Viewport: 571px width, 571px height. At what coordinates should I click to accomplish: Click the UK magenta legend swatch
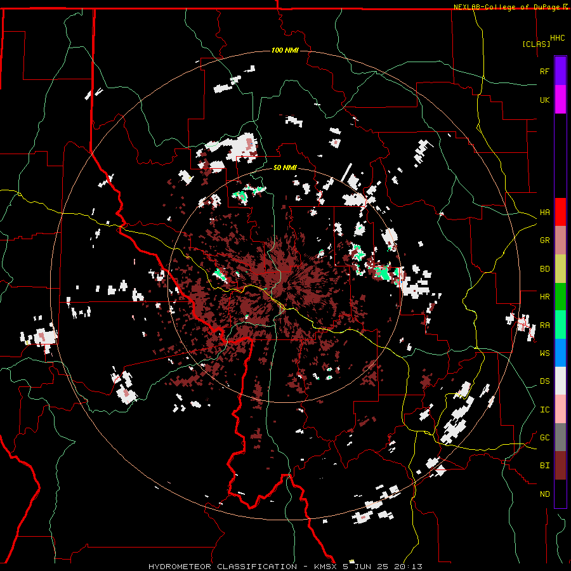pyautogui.click(x=560, y=100)
